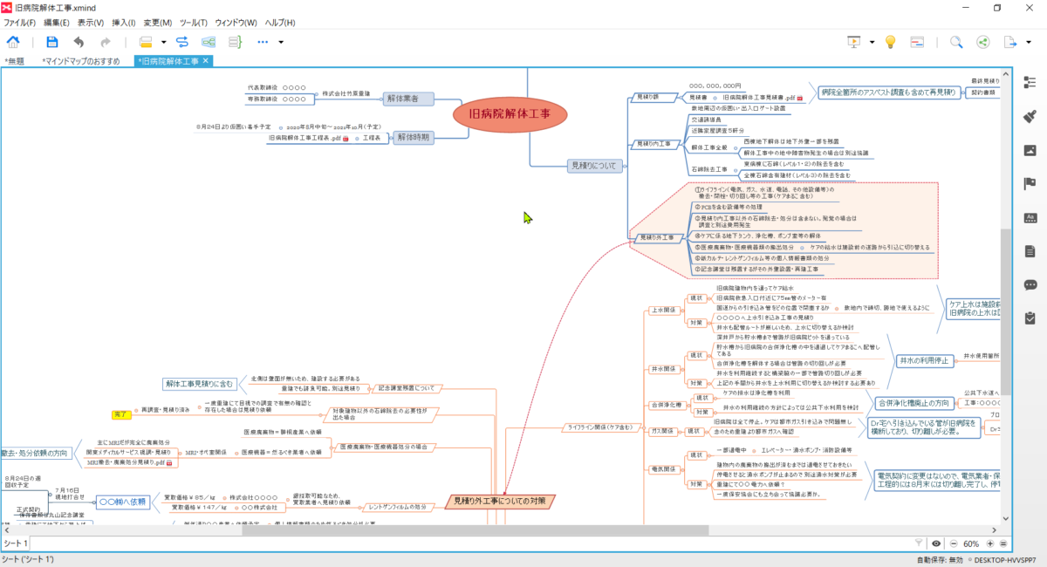Switch to the *マインドマップのおすすめ tab
This screenshot has height=567, width=1047.
(81, 61)
